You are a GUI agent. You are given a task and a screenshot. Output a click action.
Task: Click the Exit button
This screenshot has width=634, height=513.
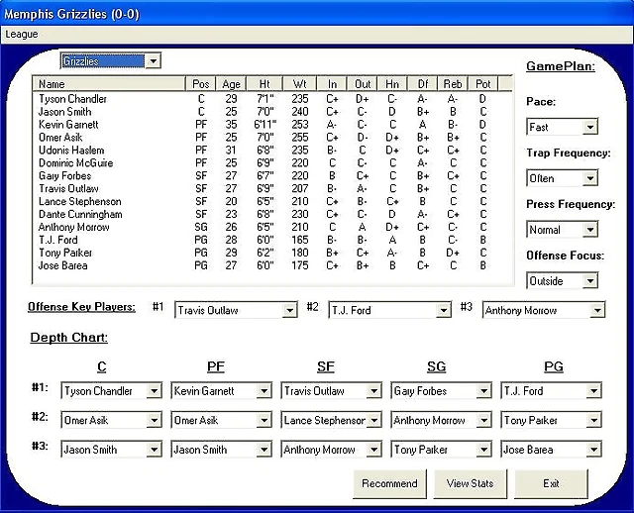(551, 483)
